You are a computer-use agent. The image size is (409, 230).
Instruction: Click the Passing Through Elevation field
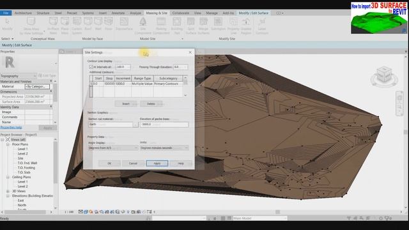coord(180,67)
